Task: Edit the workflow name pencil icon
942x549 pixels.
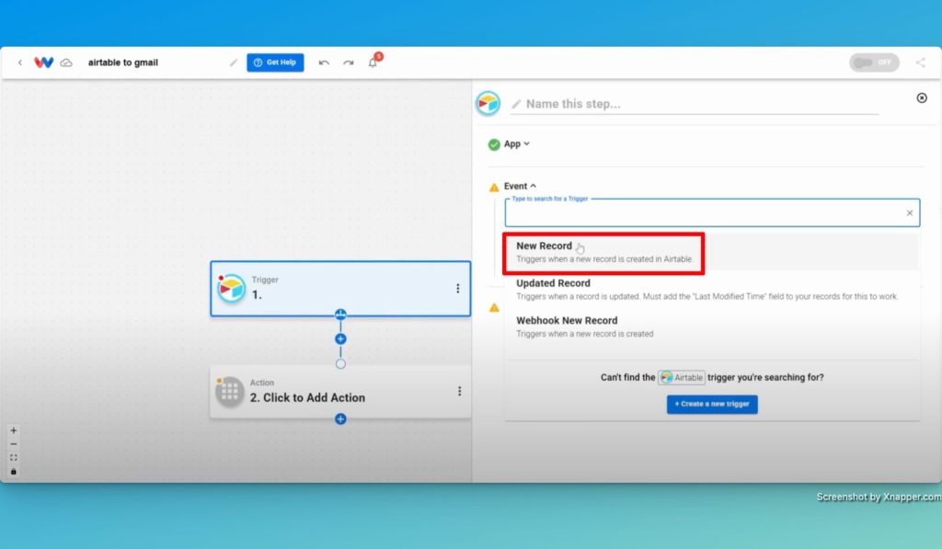Action: point(233,63)
